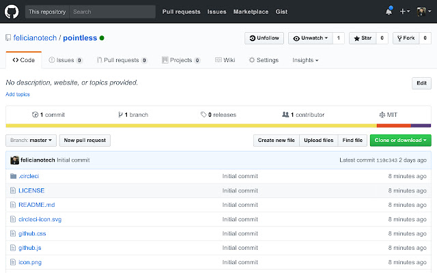
Task: Click the purple language bar segment
Action: (421, 126)
